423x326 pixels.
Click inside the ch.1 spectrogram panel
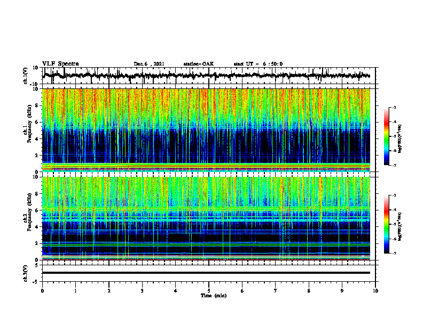[206, 130]
